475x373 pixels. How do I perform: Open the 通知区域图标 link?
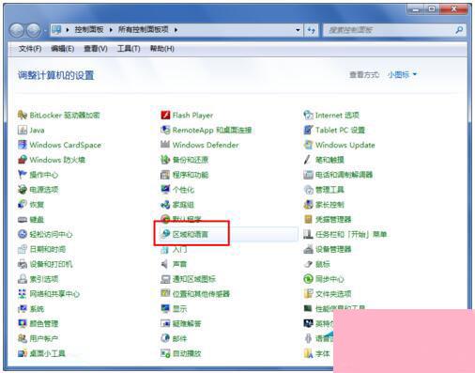[194, 279]
